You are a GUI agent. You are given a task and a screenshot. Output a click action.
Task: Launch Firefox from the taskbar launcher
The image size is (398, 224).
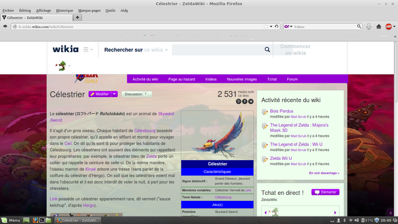[x=35, y=220]
